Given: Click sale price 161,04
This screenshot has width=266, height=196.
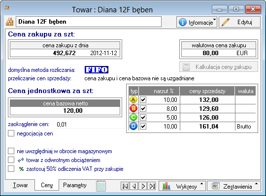Looking at the screenshot, I should [x=209, y=126].
